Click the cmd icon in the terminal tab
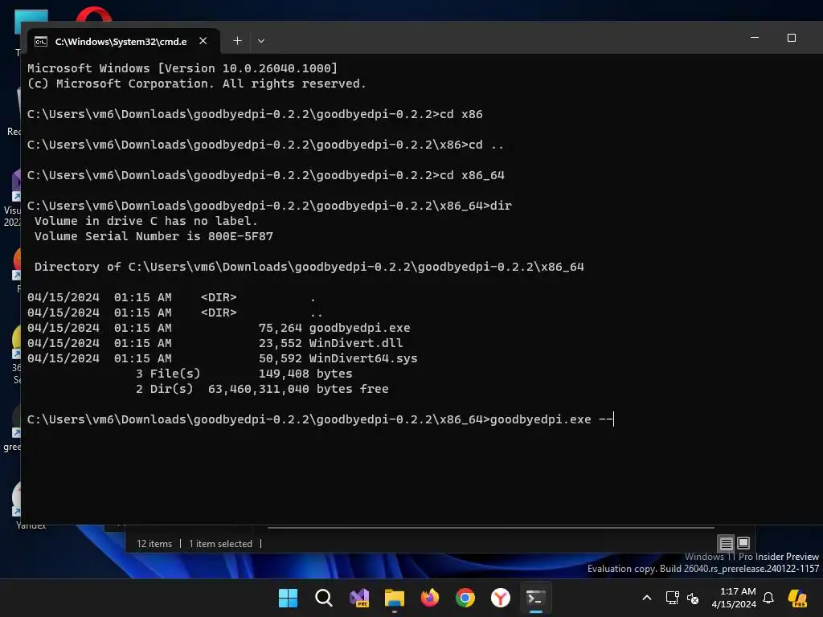 pyautogui.click(x=41, y=42)
